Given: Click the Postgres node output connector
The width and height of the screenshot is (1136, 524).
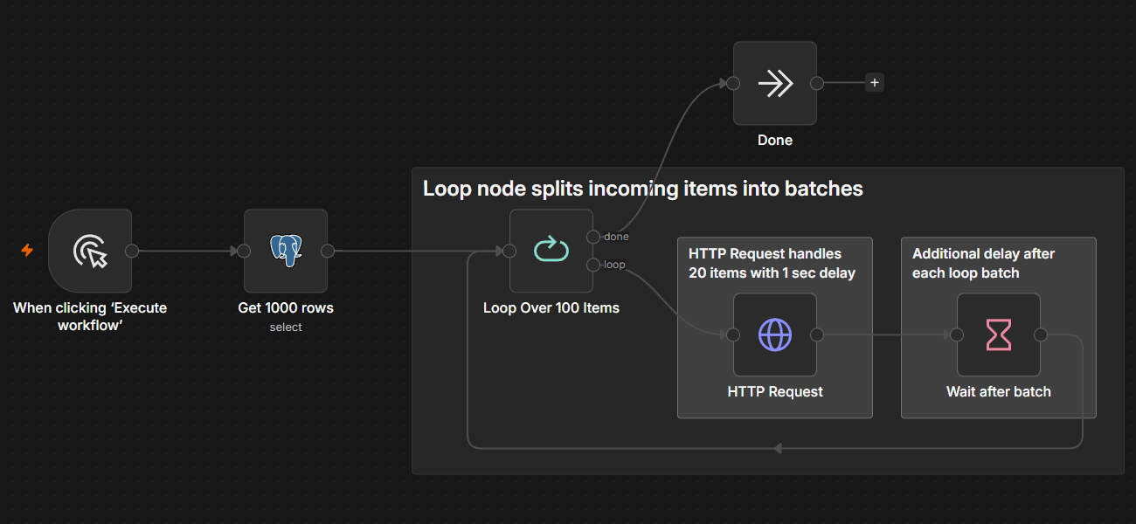Looking at the screenshot, I should tap(328, 251).
